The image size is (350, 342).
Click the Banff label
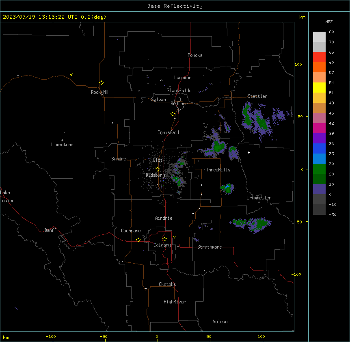pyautogui.click(x=50, y=230)
